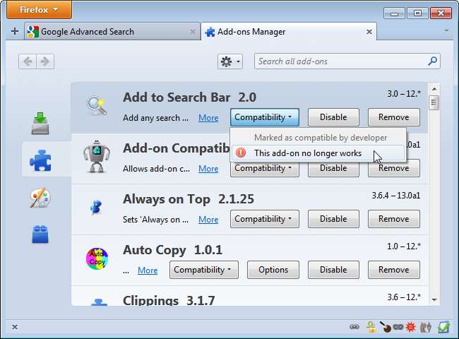This screenshot has height=339, width=459.
Task: Choose 'Marked as compatible by developer'
Action: [318, 138]
